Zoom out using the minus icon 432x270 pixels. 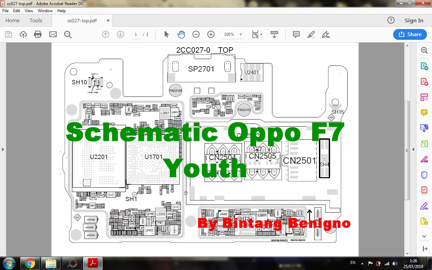click(x=196, y=34)
